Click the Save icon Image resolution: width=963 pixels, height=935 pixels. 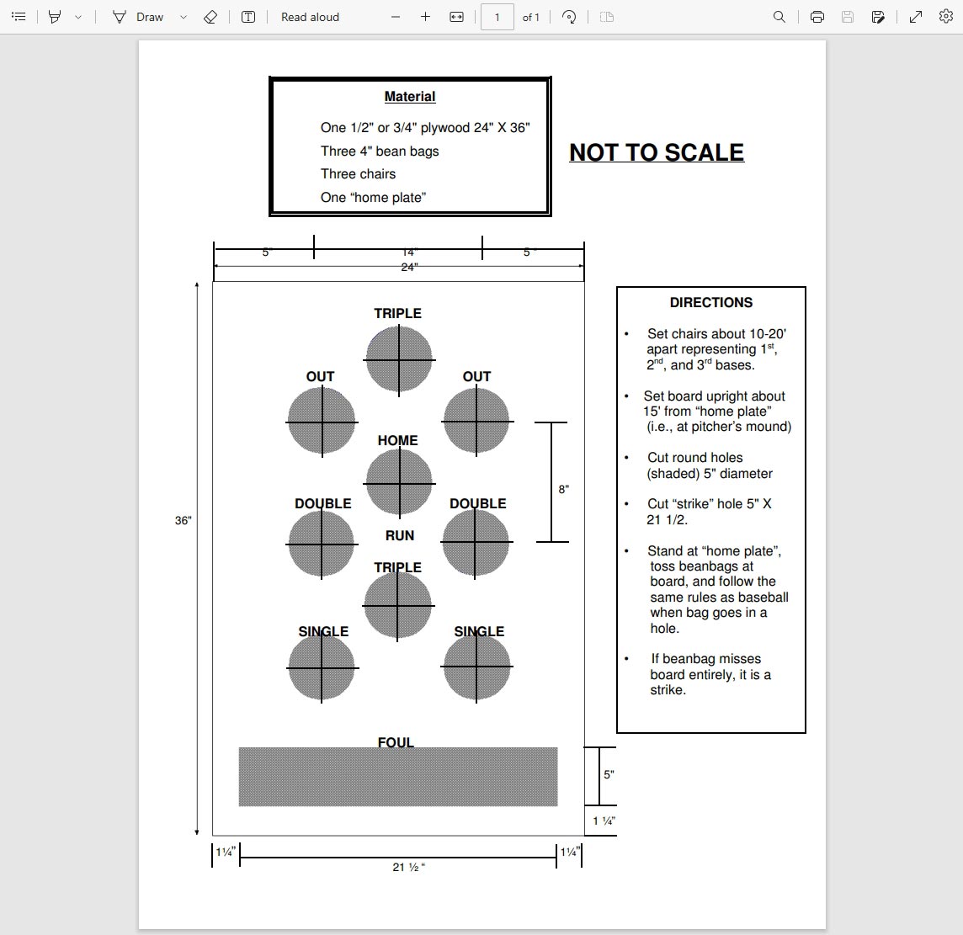point(848,17)
